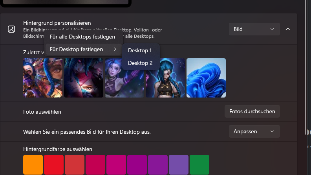
Task: Open the Bild background type dropdown
Action: click(x=254, y=29)
